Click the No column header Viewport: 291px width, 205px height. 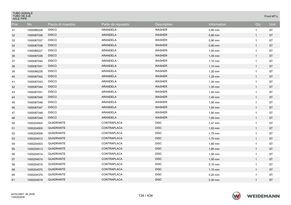pyautogui.click(x=29, y=24)
